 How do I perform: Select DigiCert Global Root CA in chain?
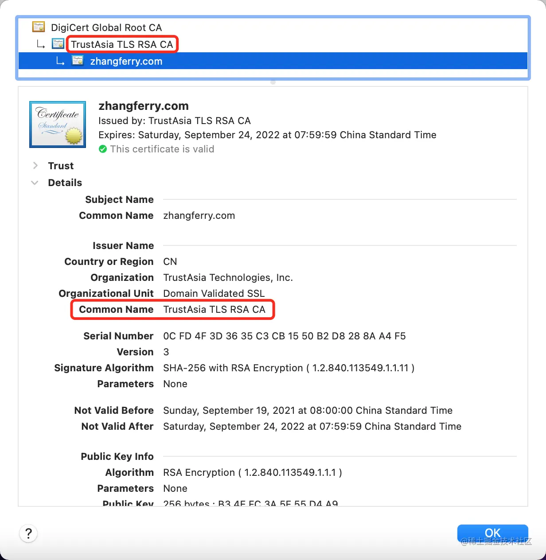[x=106, y=27]
